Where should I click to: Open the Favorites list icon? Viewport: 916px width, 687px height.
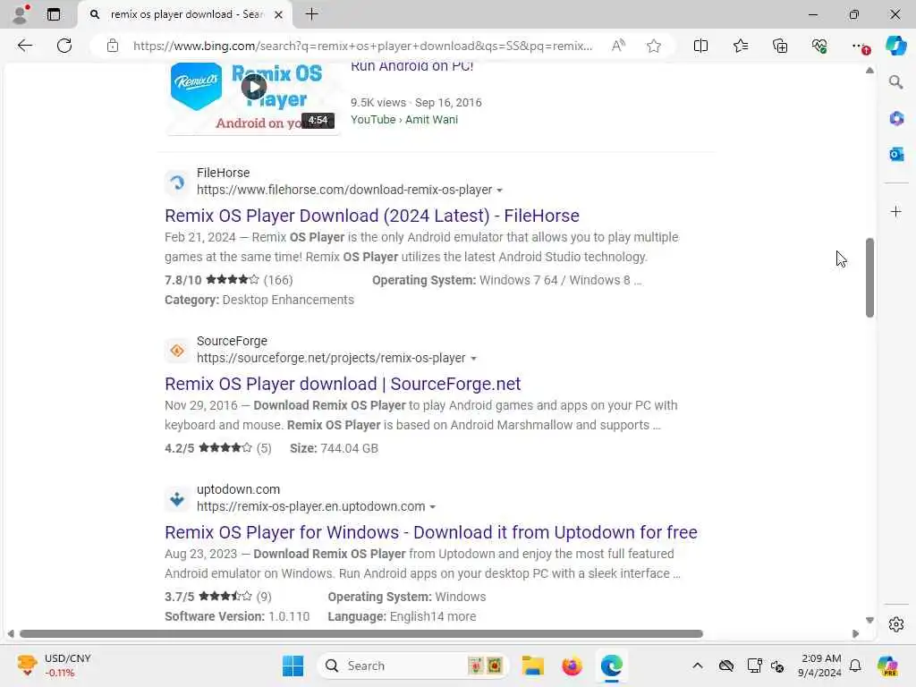(740, 46)
